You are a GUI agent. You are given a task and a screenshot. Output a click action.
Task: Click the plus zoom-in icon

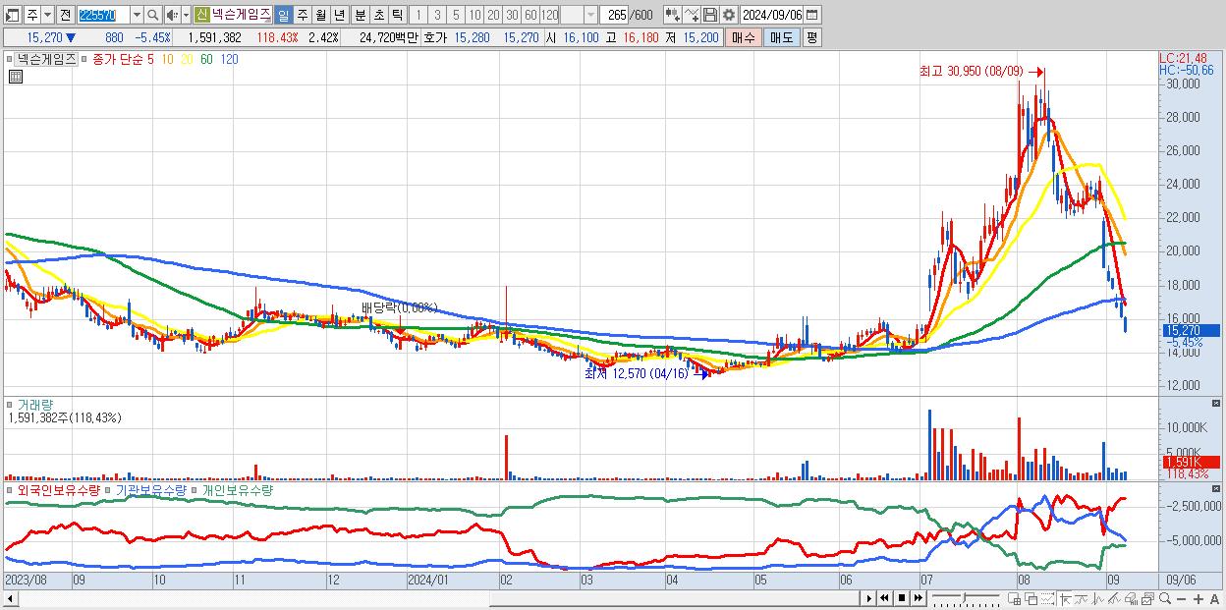pyautogui.click(x=1198, y=599)
